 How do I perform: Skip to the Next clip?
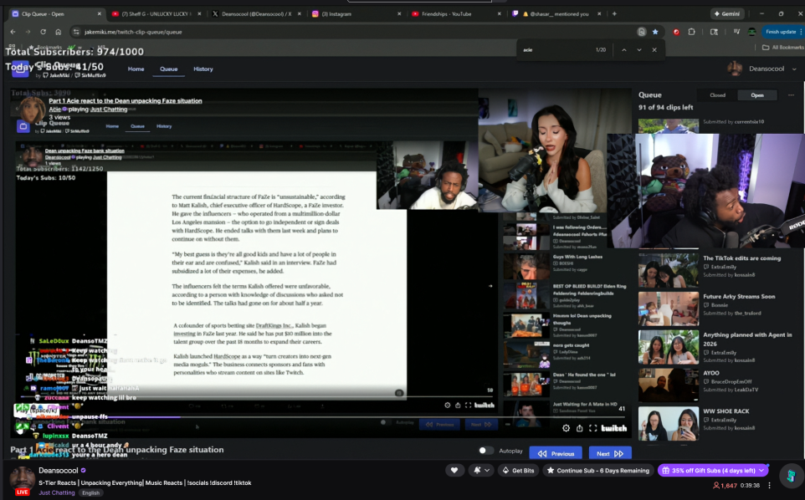(610, 453)
